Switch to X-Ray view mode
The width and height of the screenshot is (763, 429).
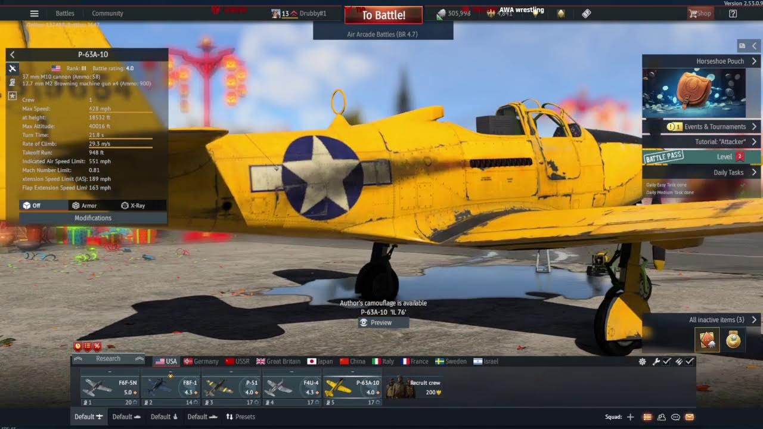coord(133,206)
